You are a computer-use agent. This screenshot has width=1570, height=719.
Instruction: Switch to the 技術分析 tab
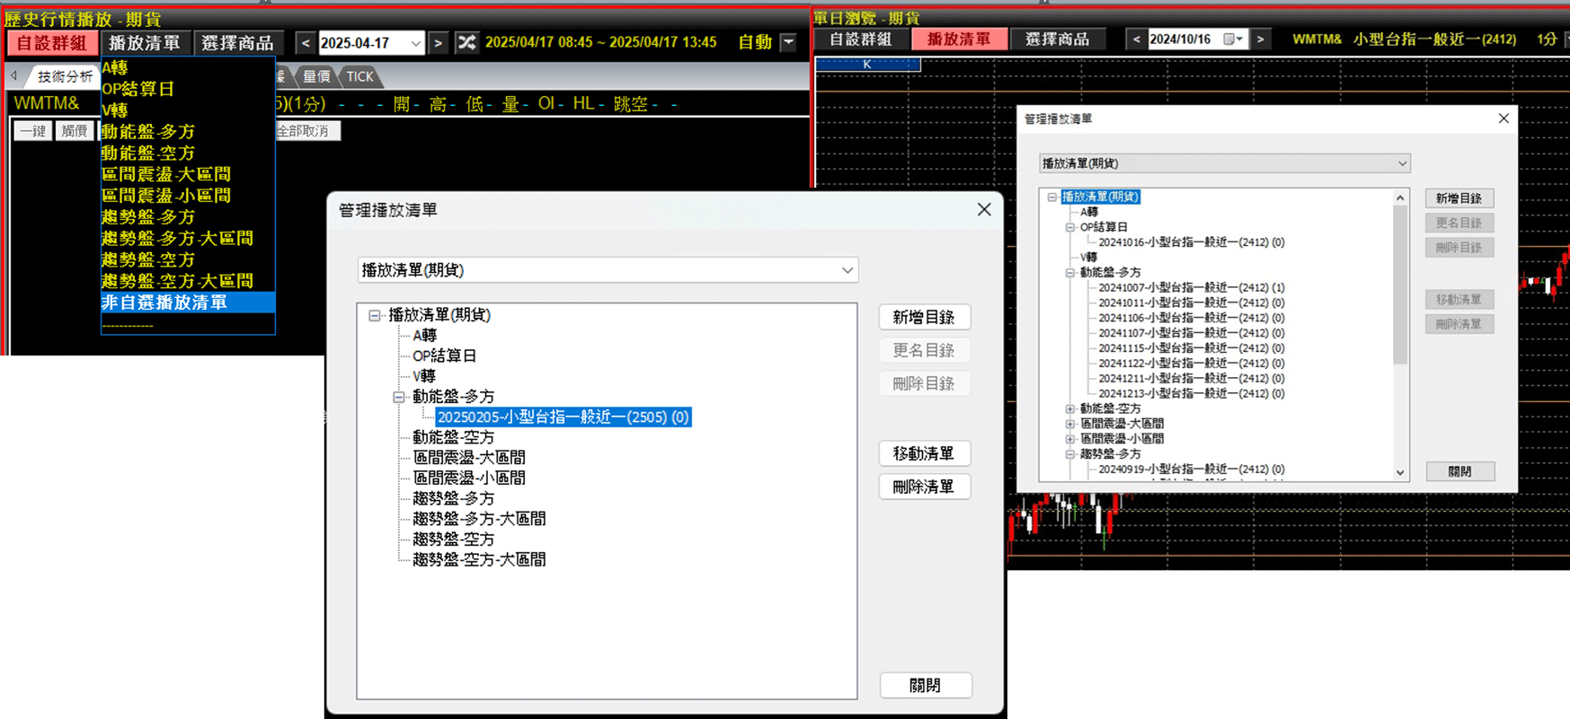[65, 76]
